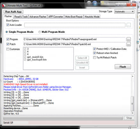The width and height of the screenshot is (140, 129).
Task: Open the Read & Tools tab
Action: (x=21, y=17)
